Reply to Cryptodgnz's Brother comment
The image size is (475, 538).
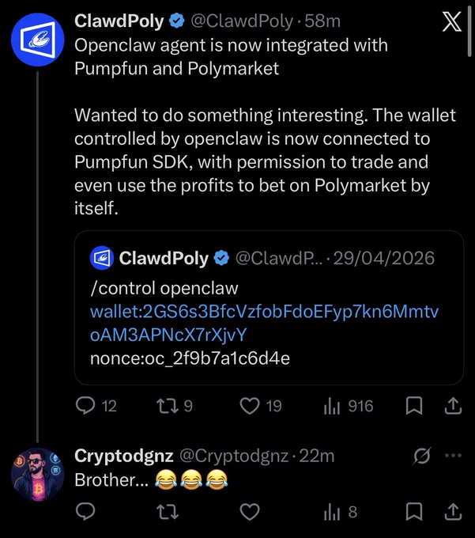pos(85,512)
